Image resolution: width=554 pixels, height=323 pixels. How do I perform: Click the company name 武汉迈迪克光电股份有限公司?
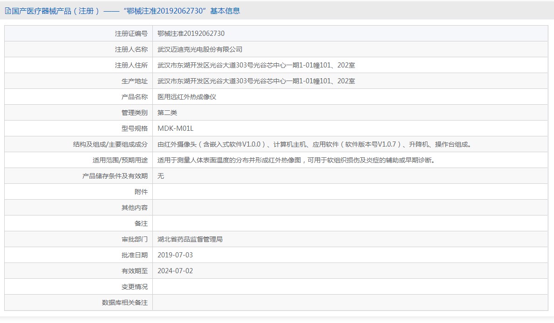click(200, 49)
